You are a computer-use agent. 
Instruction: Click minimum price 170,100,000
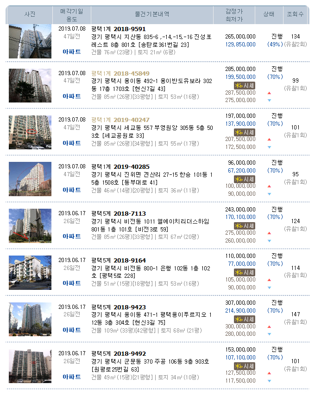240,217
